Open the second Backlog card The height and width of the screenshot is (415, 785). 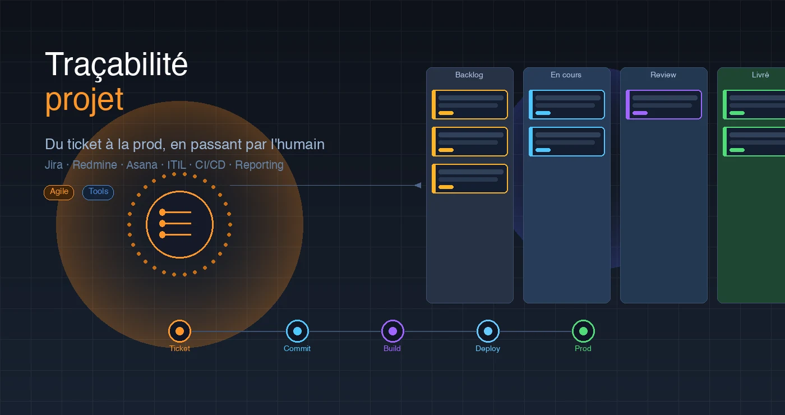point(470,141)
